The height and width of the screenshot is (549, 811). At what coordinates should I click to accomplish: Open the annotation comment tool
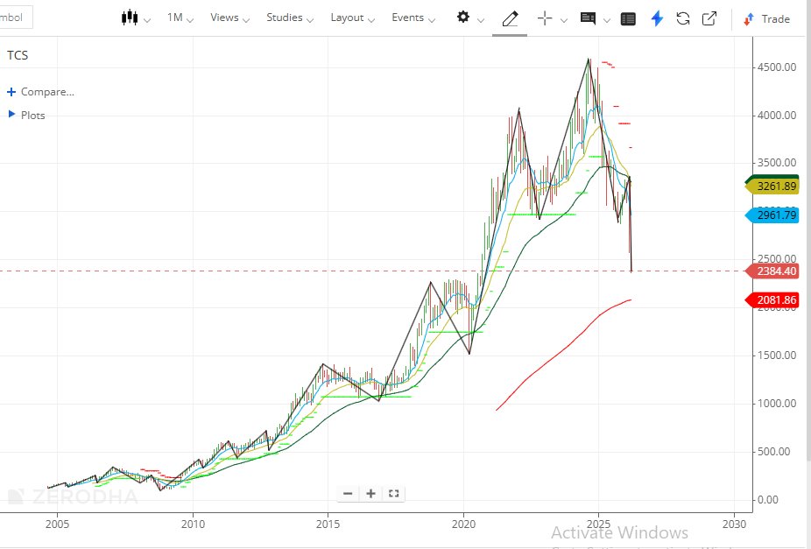click(588, 18)
